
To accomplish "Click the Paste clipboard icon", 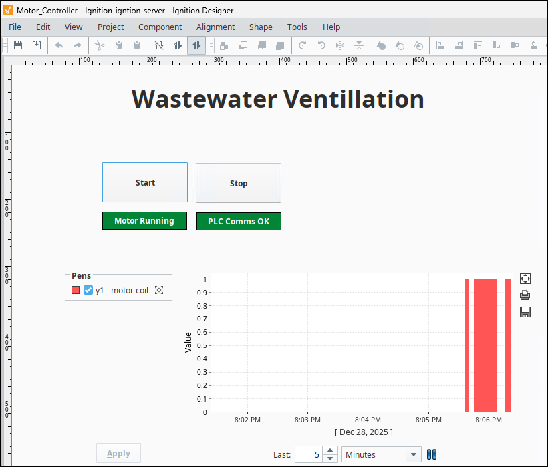I will click(137, 45).
